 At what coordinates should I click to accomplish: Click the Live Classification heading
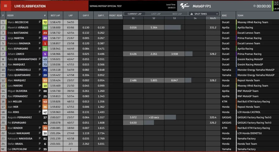point(30,6)
